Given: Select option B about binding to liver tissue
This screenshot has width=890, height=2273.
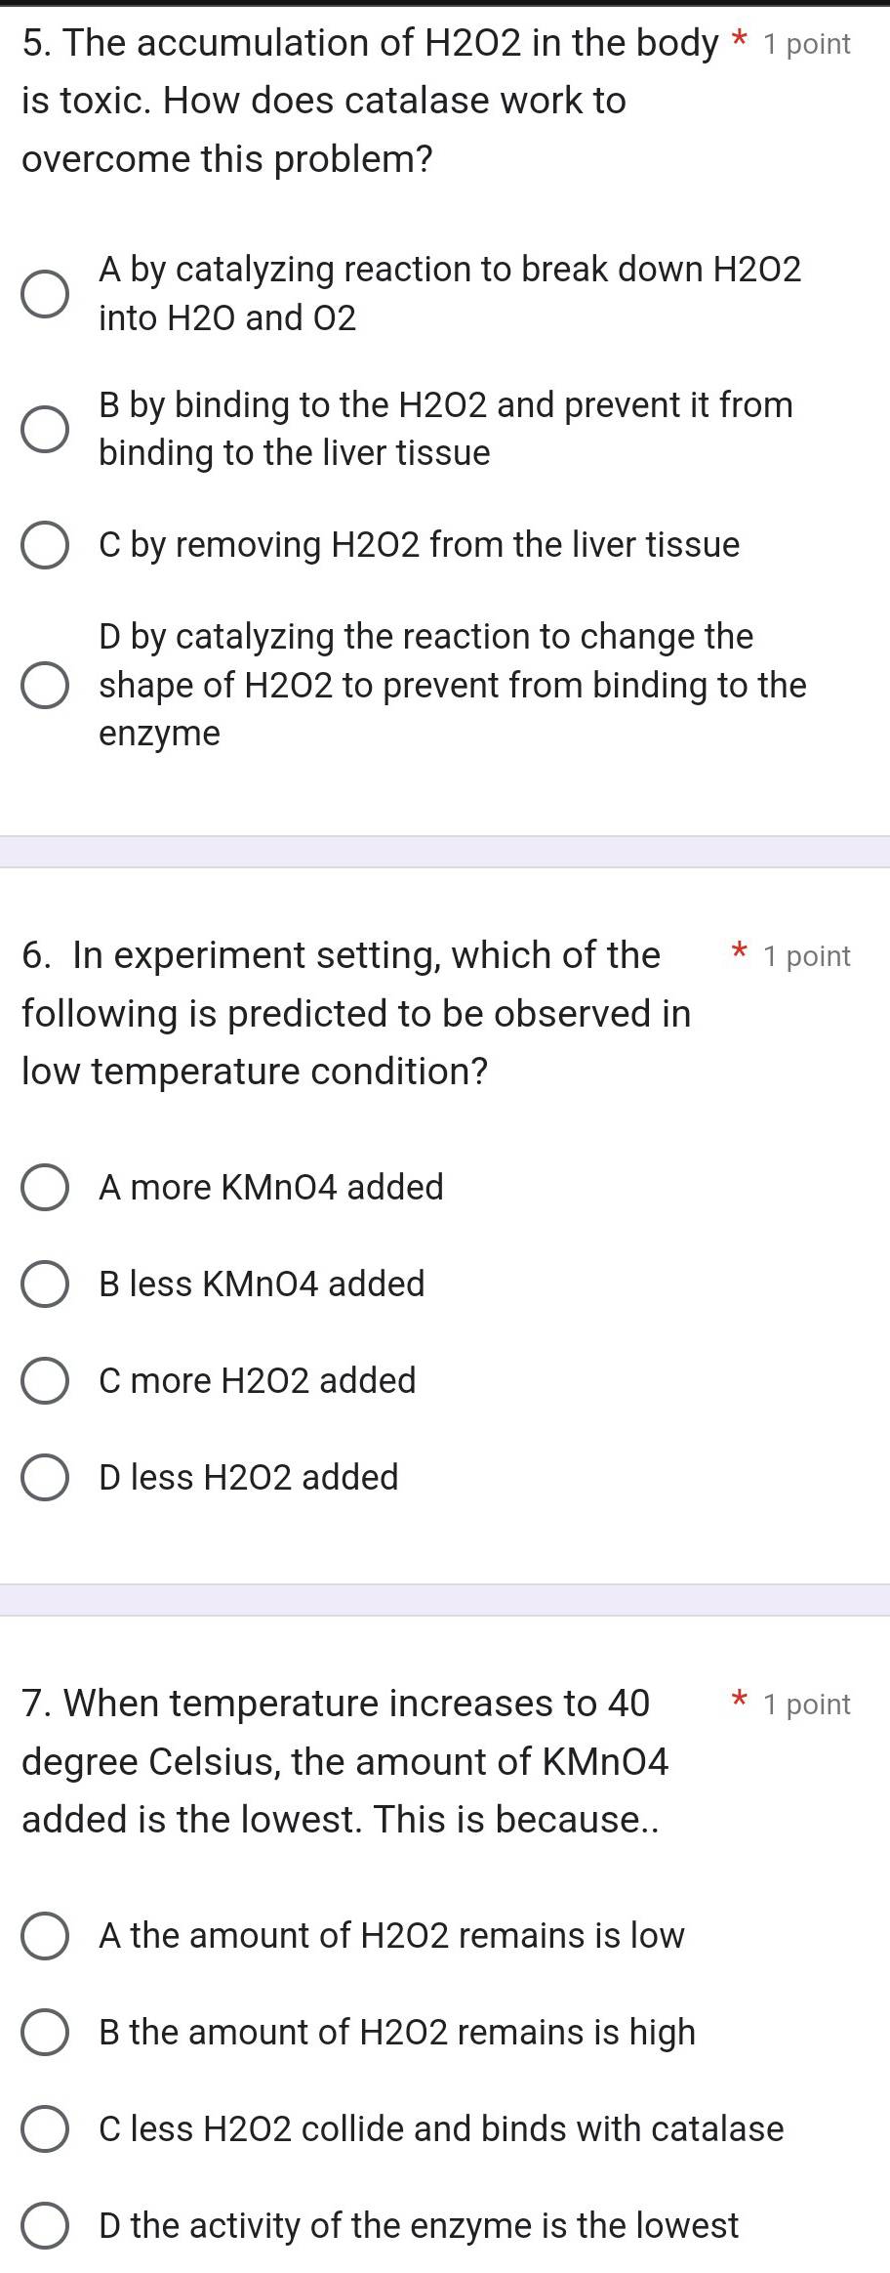Looking at the screenshot, I should coord(43,427).
